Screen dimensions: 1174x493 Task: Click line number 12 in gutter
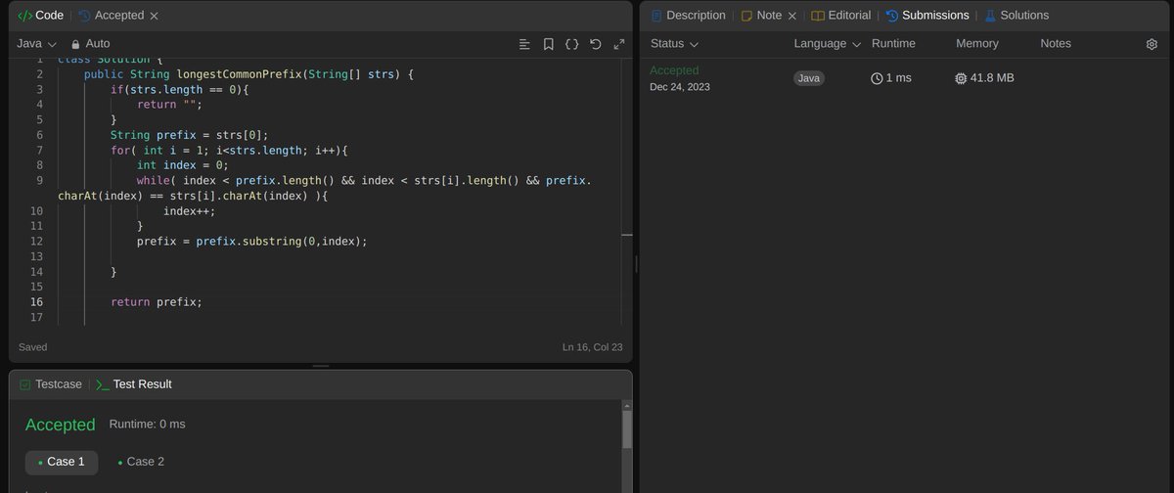coord(37,241)
